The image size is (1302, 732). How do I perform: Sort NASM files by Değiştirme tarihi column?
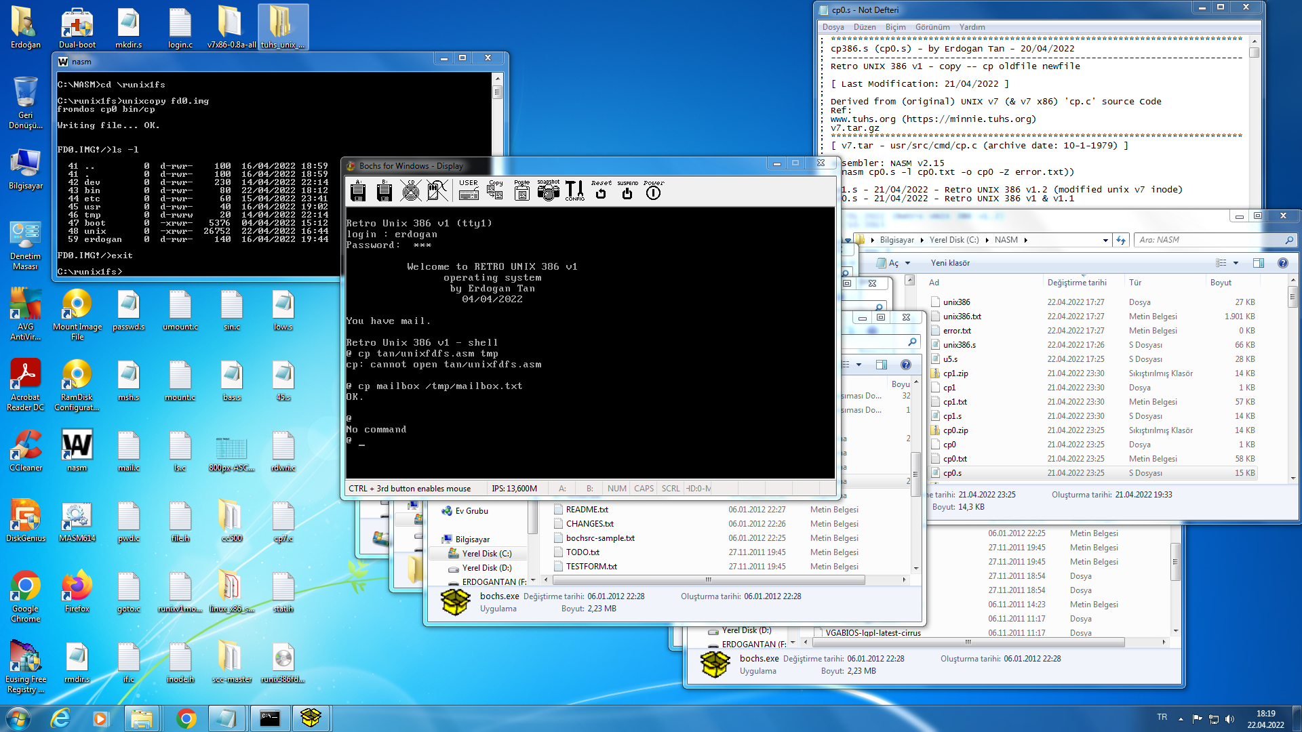tap(1083, 283)
